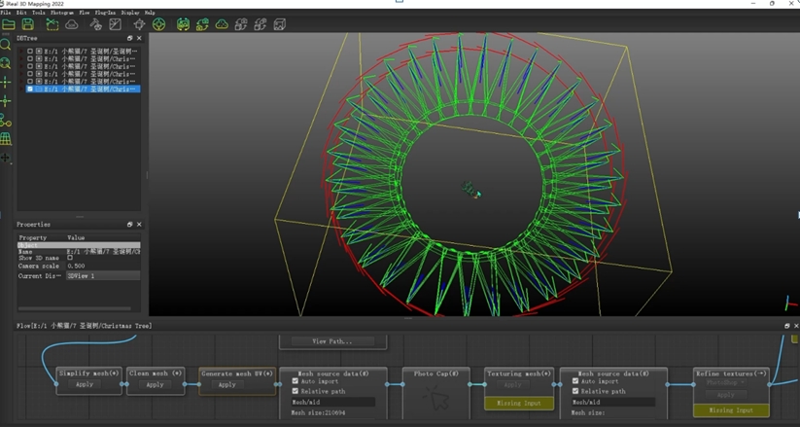Select the scissors region-cut toolbar icon

(52, 24)
